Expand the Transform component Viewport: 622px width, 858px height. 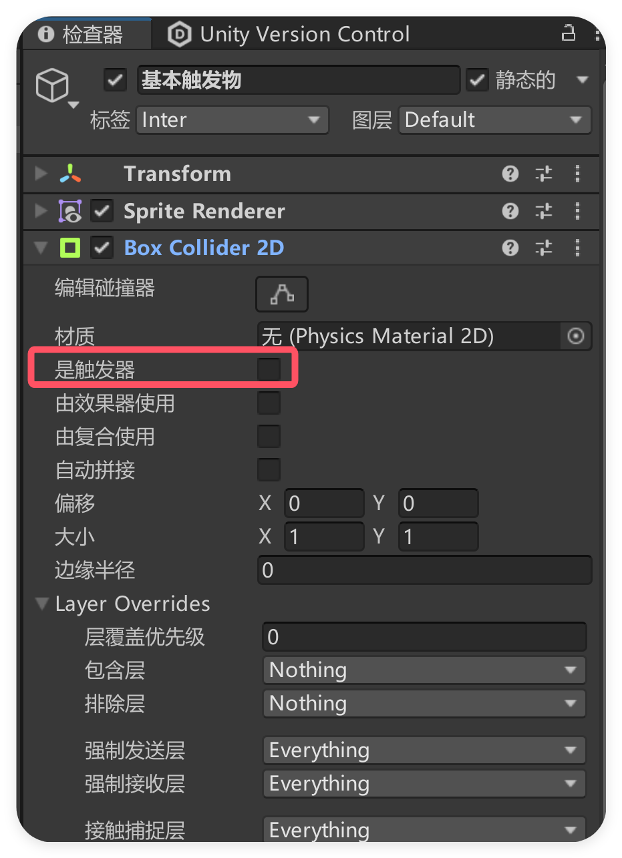[x=41, y=174]
